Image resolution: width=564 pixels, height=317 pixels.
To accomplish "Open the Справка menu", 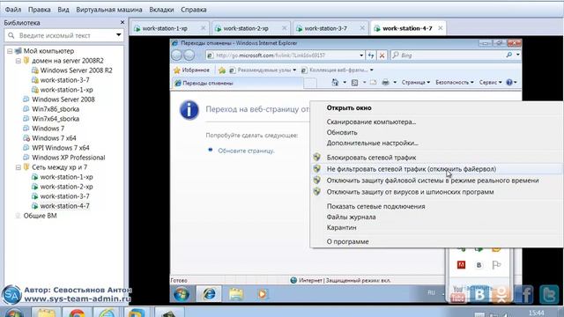I will coord(194,10).
